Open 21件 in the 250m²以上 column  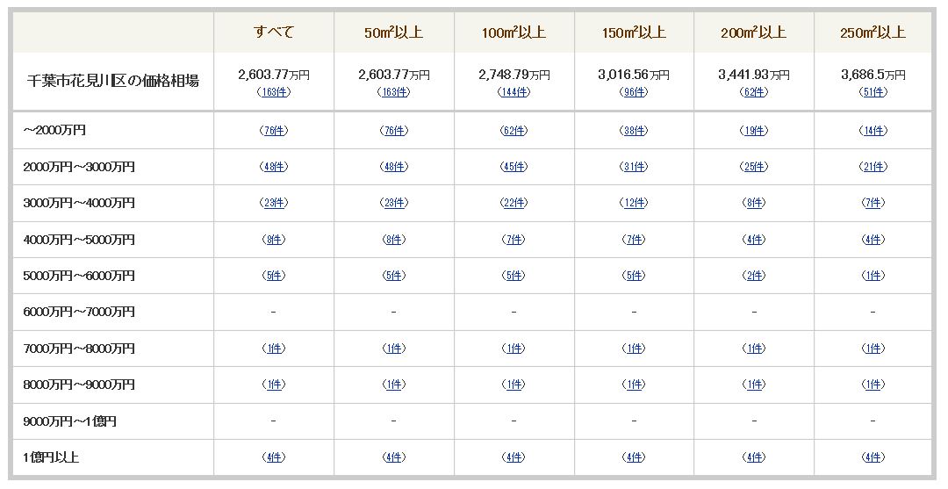pyautogui.click(x=873, y=167)
